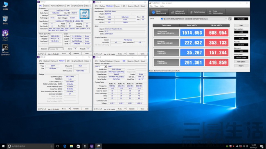The width and height of the screenshot is (266, 149).
Task: Click the 1574.653 sequential read result
Action: [x=192, y=33]
